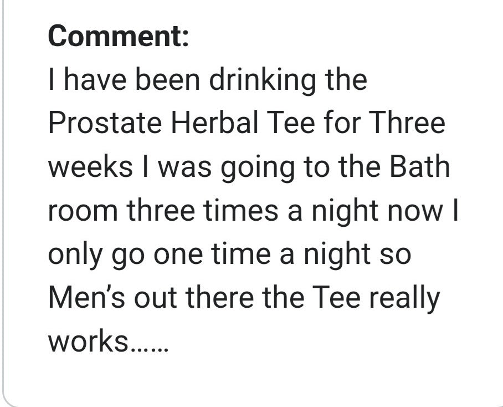Image resolution: width=503 pixels, height=407 pixels.
Task: Click the word 'weeks' in the comment
Action: pyautogui.click(x=88, y=167)
